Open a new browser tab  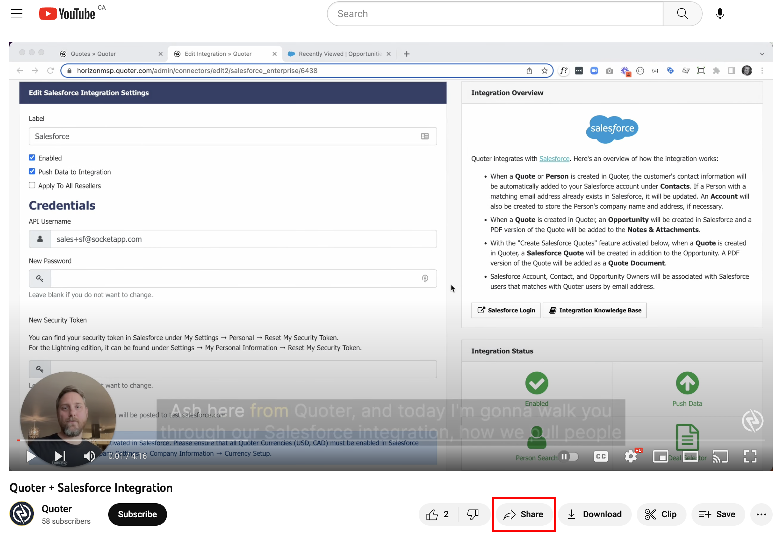coord(407,54)
